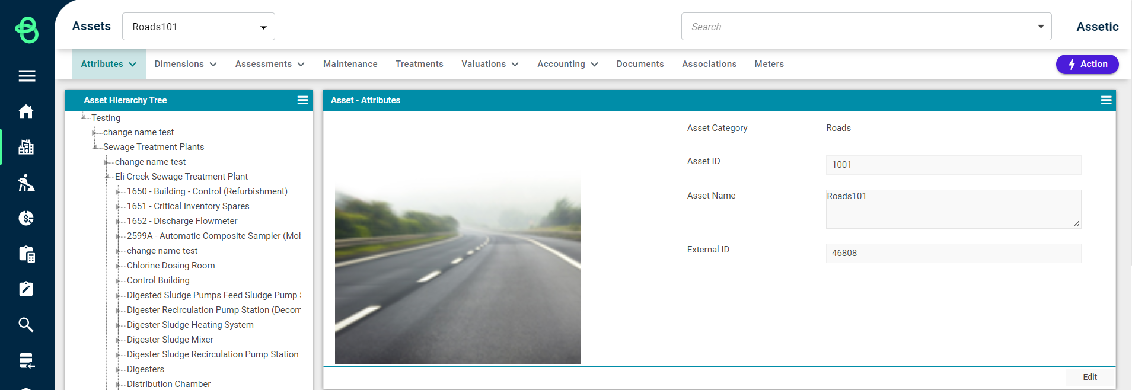The height and width of the screenshot is (390, 1132).
Task: Open the Maintenance worker icon in sidebar
Action: point(26,183)
